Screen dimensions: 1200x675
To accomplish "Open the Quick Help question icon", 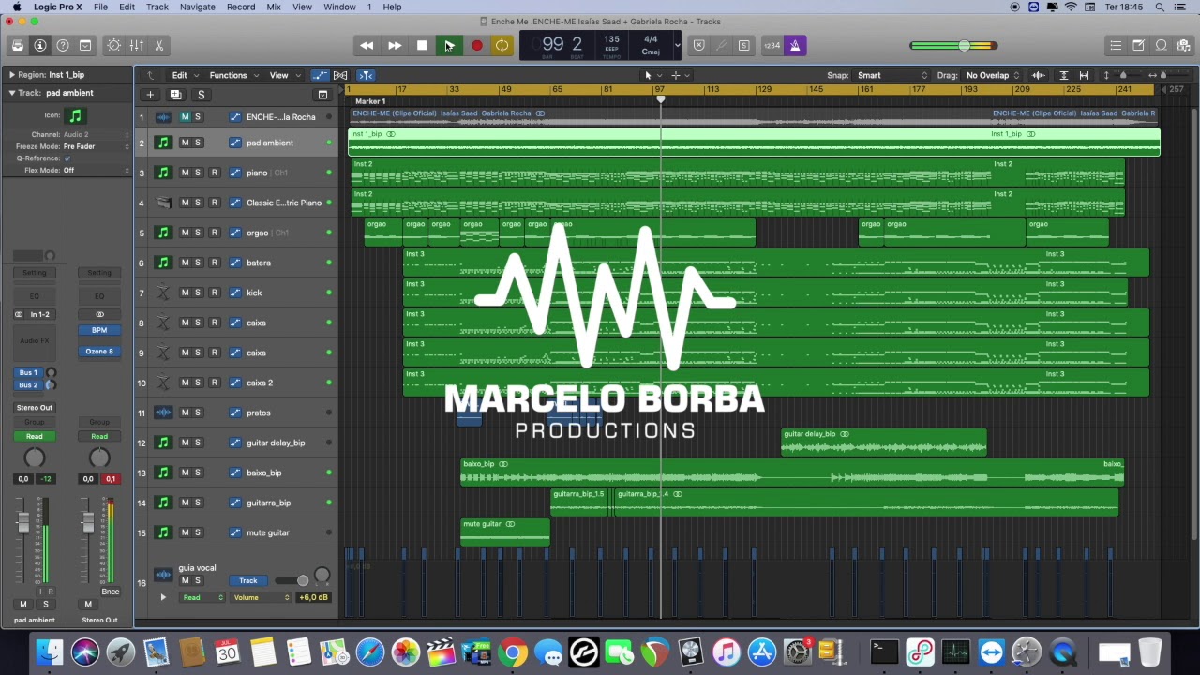I will [x=63, y=45].
